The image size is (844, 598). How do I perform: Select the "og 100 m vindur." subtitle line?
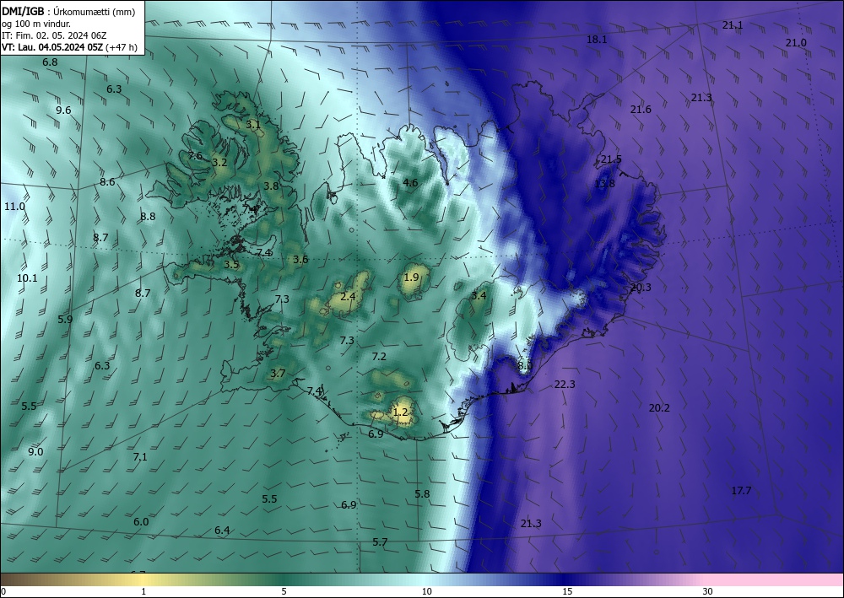pyautogui.click(x=36, y=24)
